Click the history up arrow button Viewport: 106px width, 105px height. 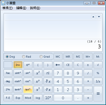coord(93,17)
